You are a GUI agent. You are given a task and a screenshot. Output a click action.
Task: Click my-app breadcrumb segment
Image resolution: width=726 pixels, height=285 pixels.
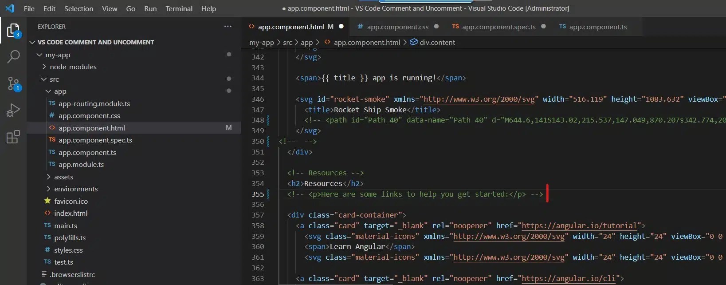tap(262, 42)
